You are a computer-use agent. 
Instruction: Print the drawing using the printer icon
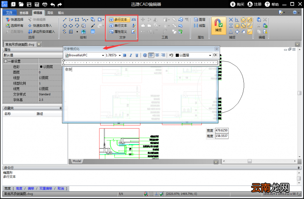[x=45, y=4]
